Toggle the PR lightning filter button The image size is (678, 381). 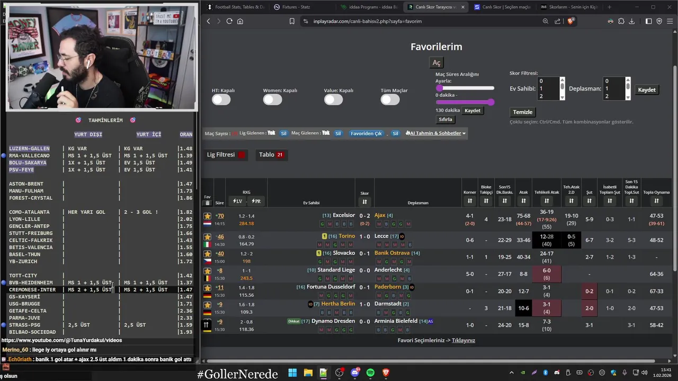pos(256,201)
